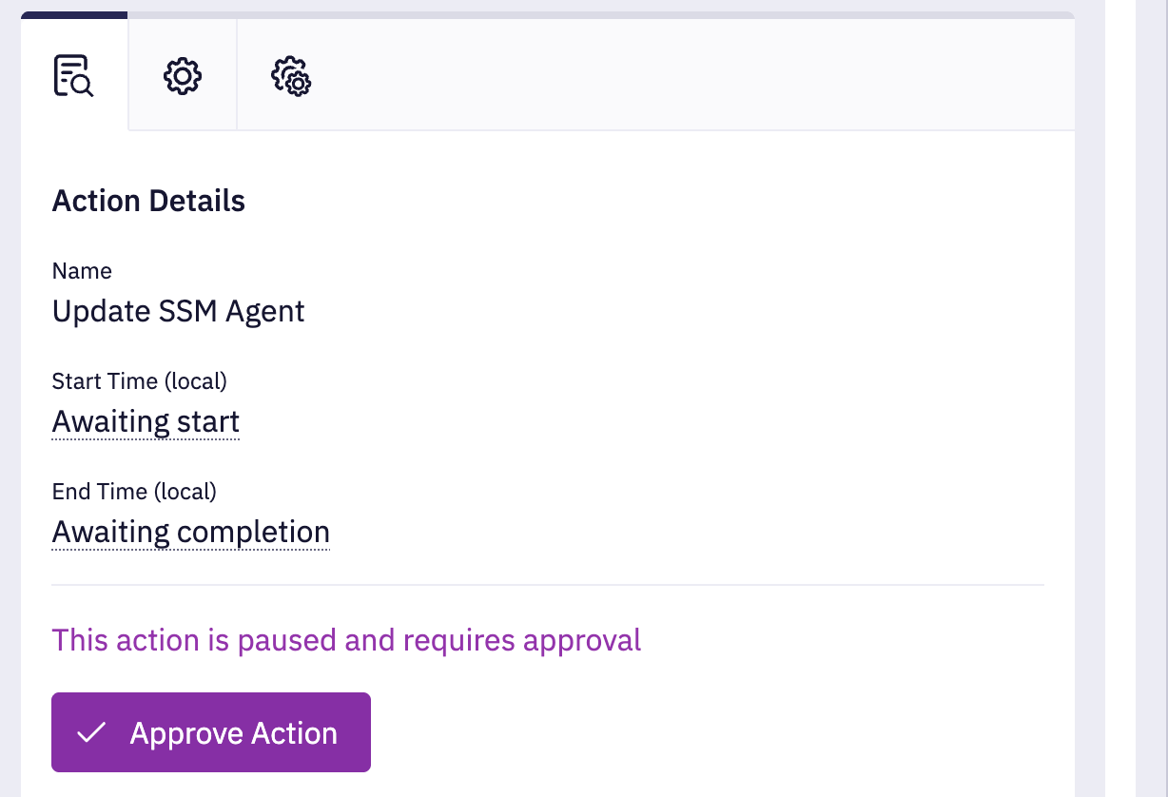Open the action details document-search tab
This screenshot has height=797, width=1168.
tap(73, 76)
